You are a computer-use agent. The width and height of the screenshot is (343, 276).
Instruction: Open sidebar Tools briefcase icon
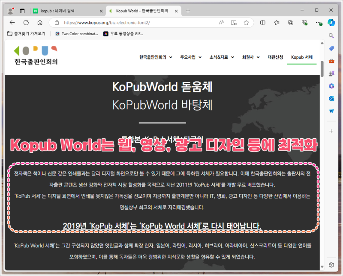[331, 61]
